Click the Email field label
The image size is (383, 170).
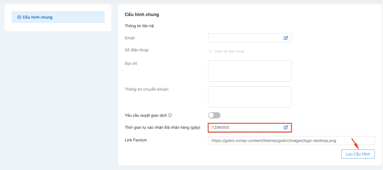point(130,38)
